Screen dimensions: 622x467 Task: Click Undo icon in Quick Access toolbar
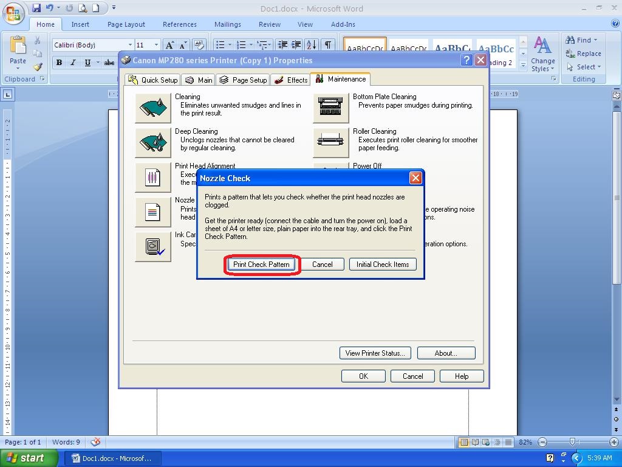(x=50, y=7)
